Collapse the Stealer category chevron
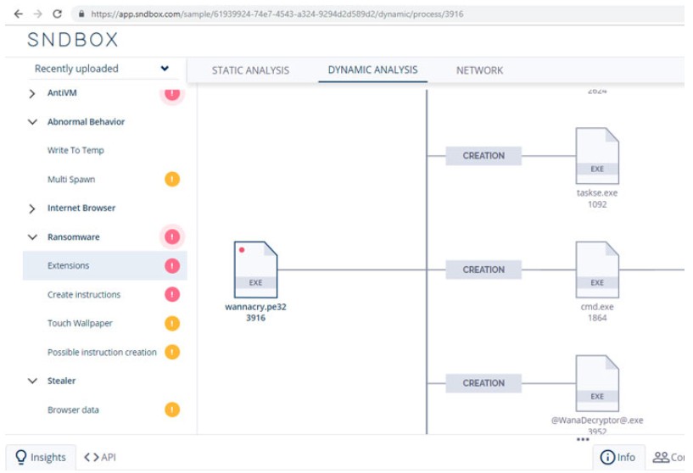 [32, 381]
